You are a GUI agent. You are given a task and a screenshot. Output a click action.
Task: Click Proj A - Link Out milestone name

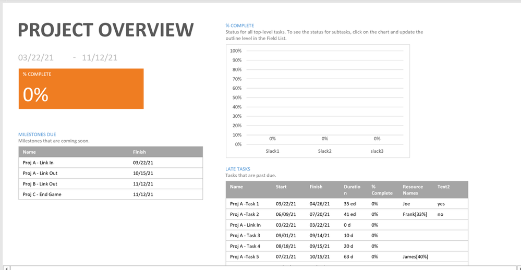click(x=40, y=174)
